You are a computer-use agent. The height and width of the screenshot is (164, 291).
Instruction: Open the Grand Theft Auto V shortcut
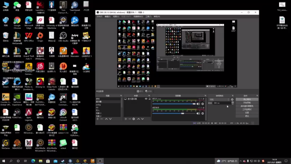coord(29,54)
